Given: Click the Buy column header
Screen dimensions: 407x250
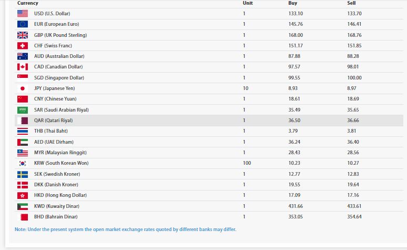Looking at the screenshot, I should pyautogui.click(x=293, y=3).
